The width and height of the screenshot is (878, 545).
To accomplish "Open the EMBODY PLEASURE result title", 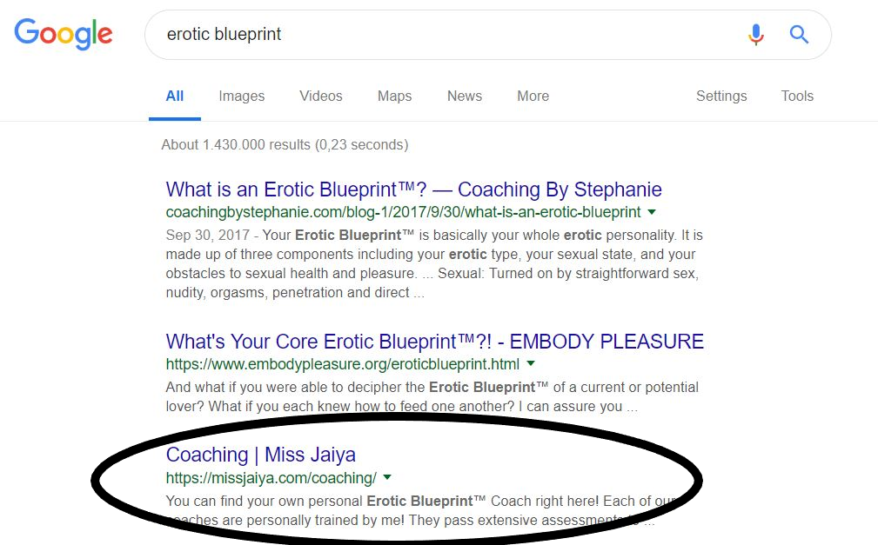I will click(x=434, y=342).
